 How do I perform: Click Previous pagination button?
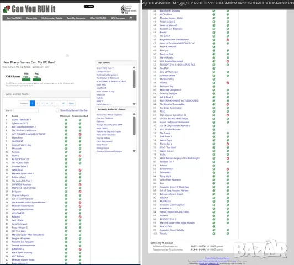[24, 103]
